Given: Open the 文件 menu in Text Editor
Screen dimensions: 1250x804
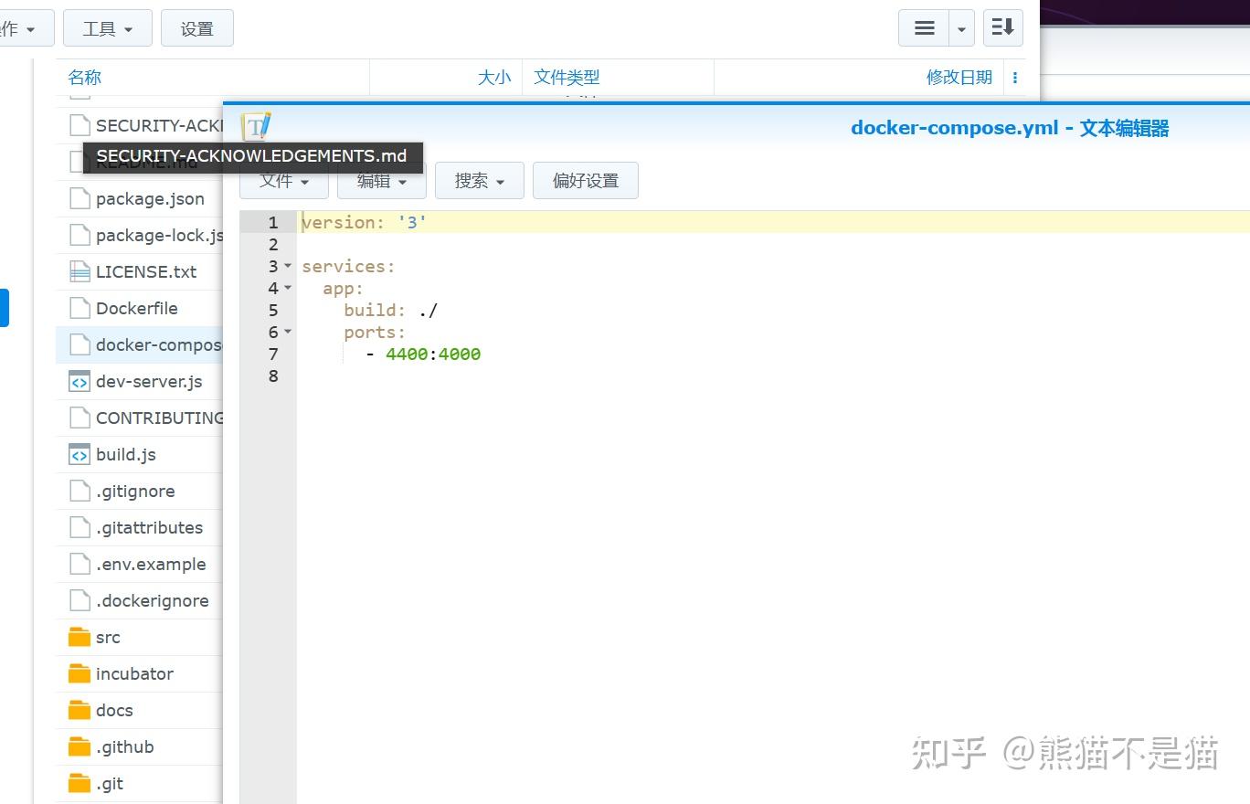Looking at the screenshot, I should click(x=283, y=180).
